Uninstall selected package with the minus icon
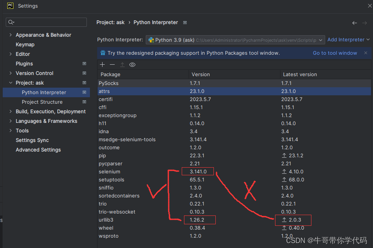 click(x=112, y=64)
